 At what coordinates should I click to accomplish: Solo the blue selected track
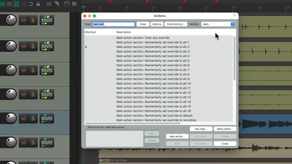click(33, 118)
